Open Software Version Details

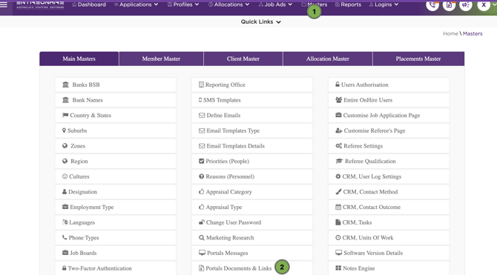[389, 253]
